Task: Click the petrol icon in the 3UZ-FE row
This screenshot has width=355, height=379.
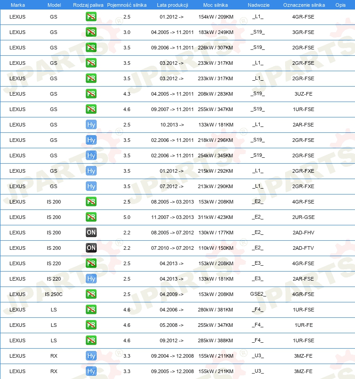Action: point(91,94)
